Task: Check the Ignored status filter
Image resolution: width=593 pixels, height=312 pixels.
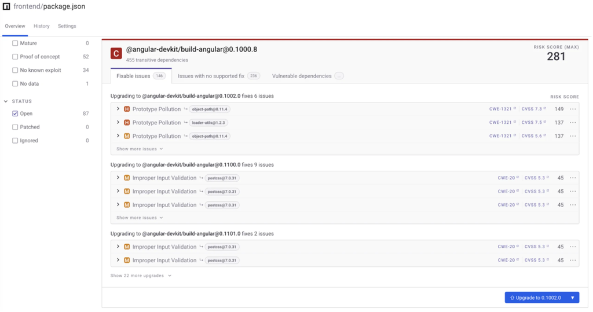Action: (15, 141)
